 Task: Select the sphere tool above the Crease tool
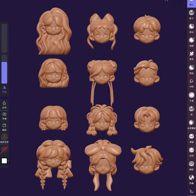191,152
